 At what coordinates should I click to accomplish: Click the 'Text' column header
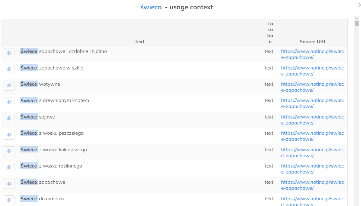click(x=139, y=42)
